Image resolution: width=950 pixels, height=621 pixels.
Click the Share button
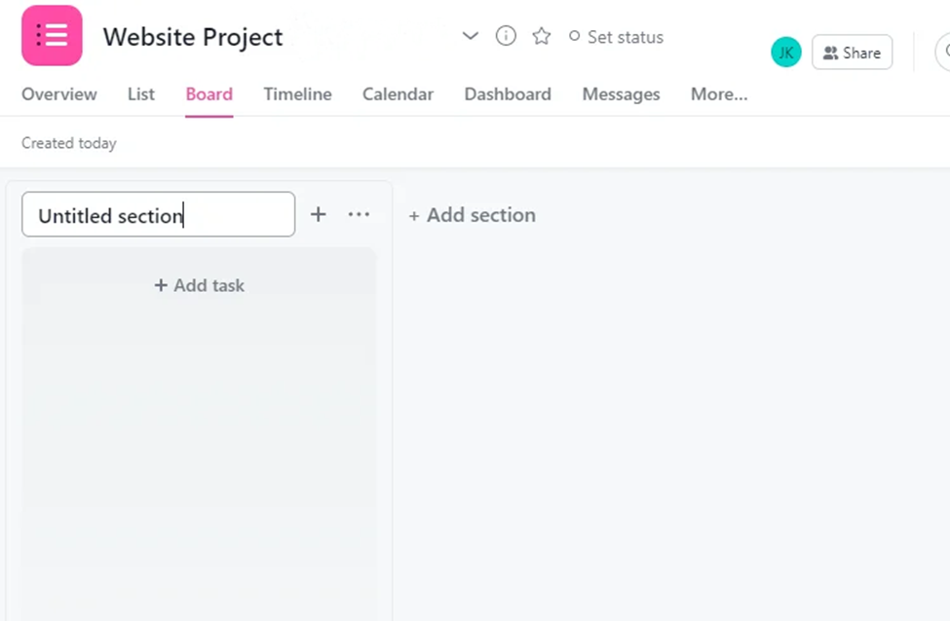(852, 53)
